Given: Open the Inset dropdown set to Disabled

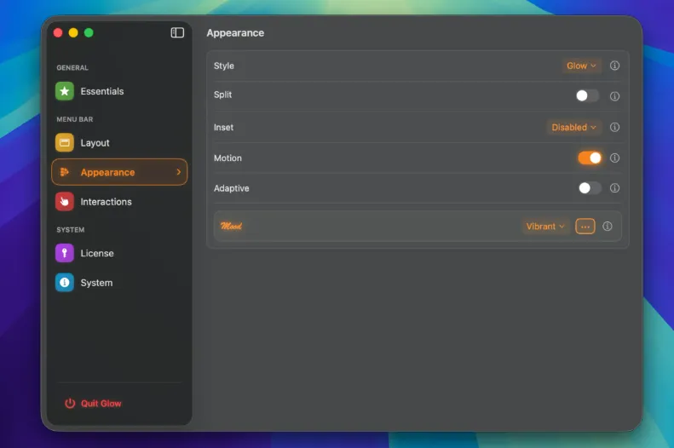Looking at the screenshot, I should [573, 127].
